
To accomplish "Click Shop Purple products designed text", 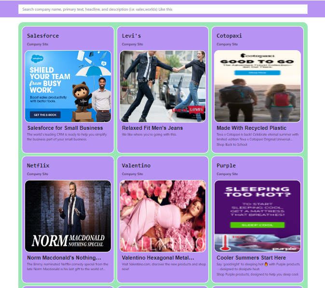I will point(257,274).
